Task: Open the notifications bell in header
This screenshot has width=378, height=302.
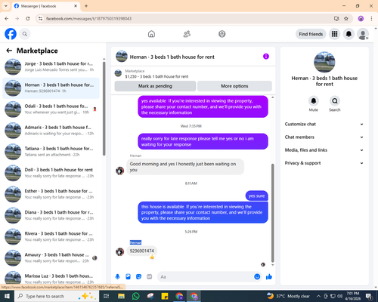Action: (349, 34)
